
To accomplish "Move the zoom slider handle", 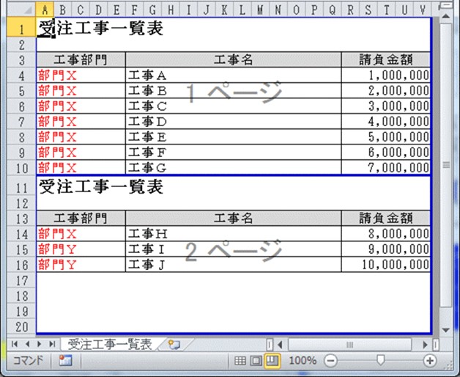I will (379, 361).
